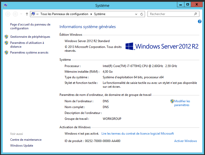Click the '4,00 Go' memory value

108,72
